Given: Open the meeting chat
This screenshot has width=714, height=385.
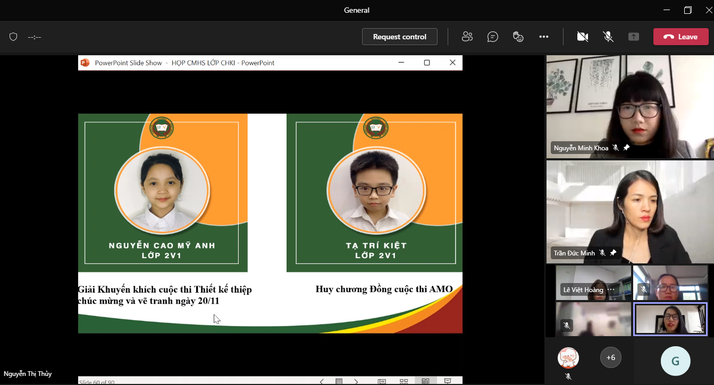Looking at the screenshot, I should (493, 37).
